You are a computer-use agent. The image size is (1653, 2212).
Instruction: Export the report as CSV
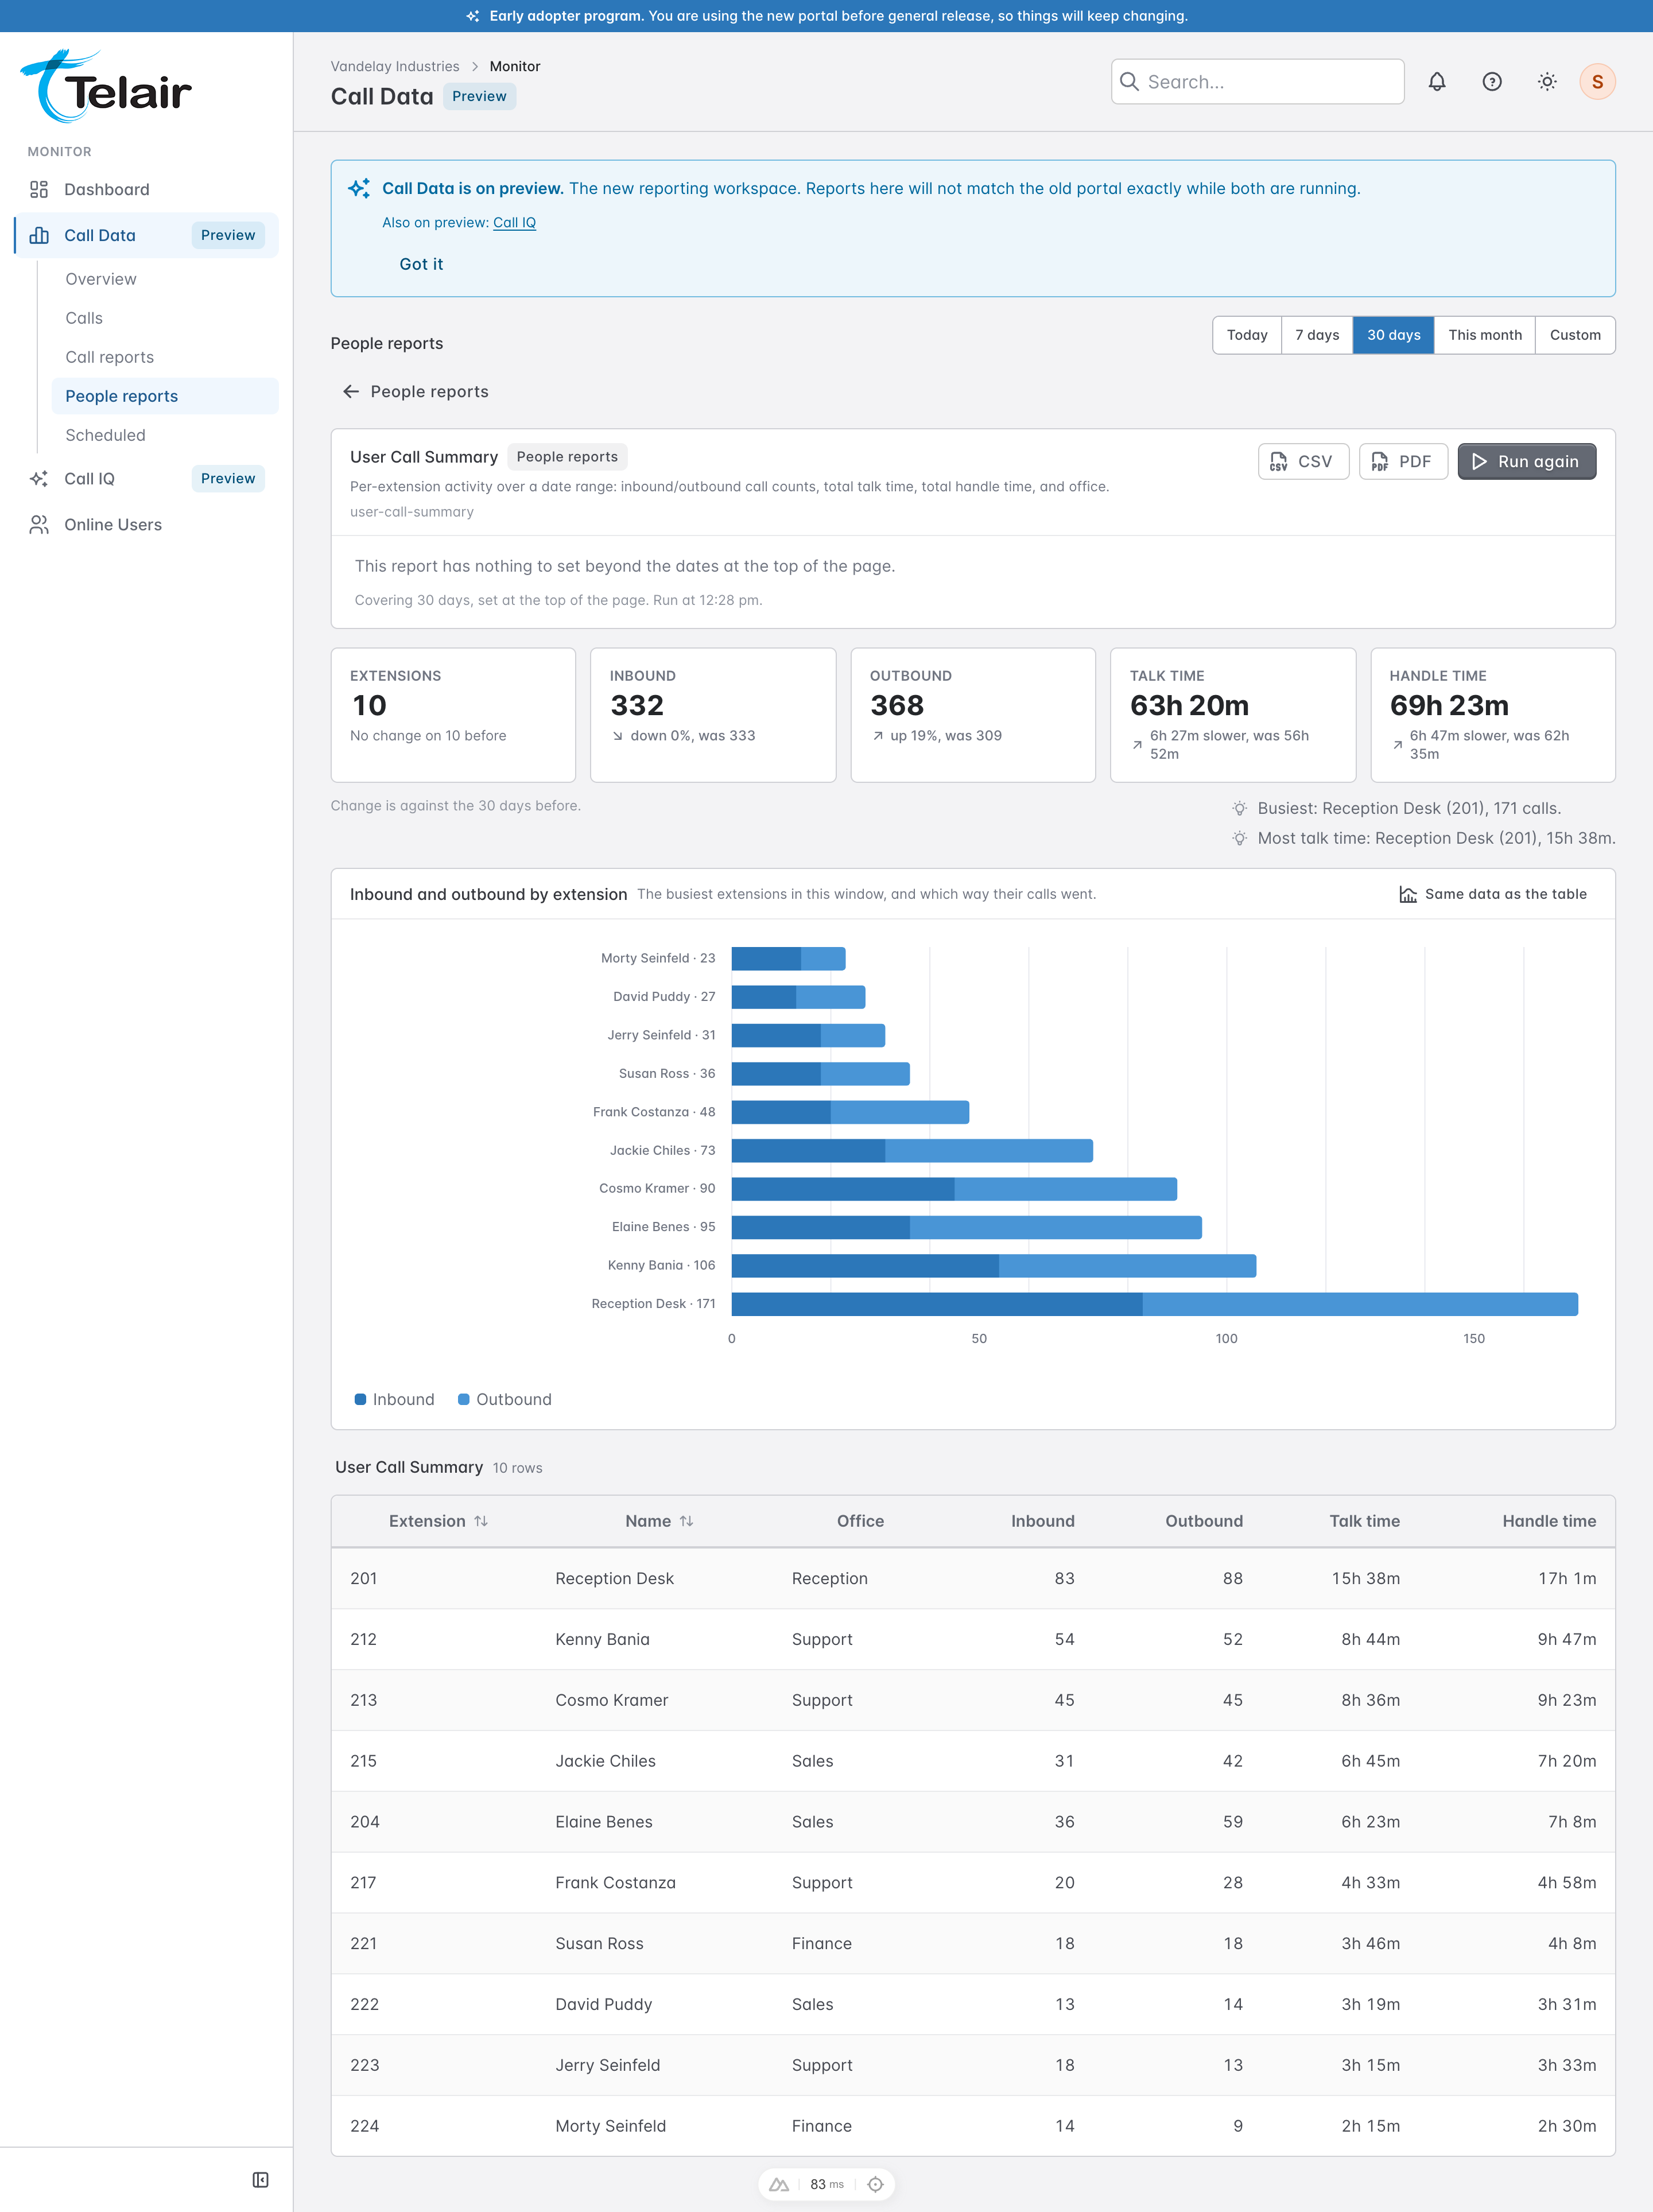[x=1303, y=462]
